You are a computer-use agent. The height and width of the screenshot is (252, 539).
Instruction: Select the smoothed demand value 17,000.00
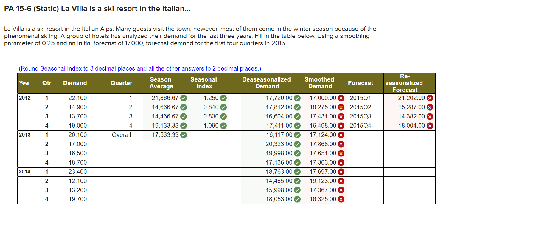[323, 98]
